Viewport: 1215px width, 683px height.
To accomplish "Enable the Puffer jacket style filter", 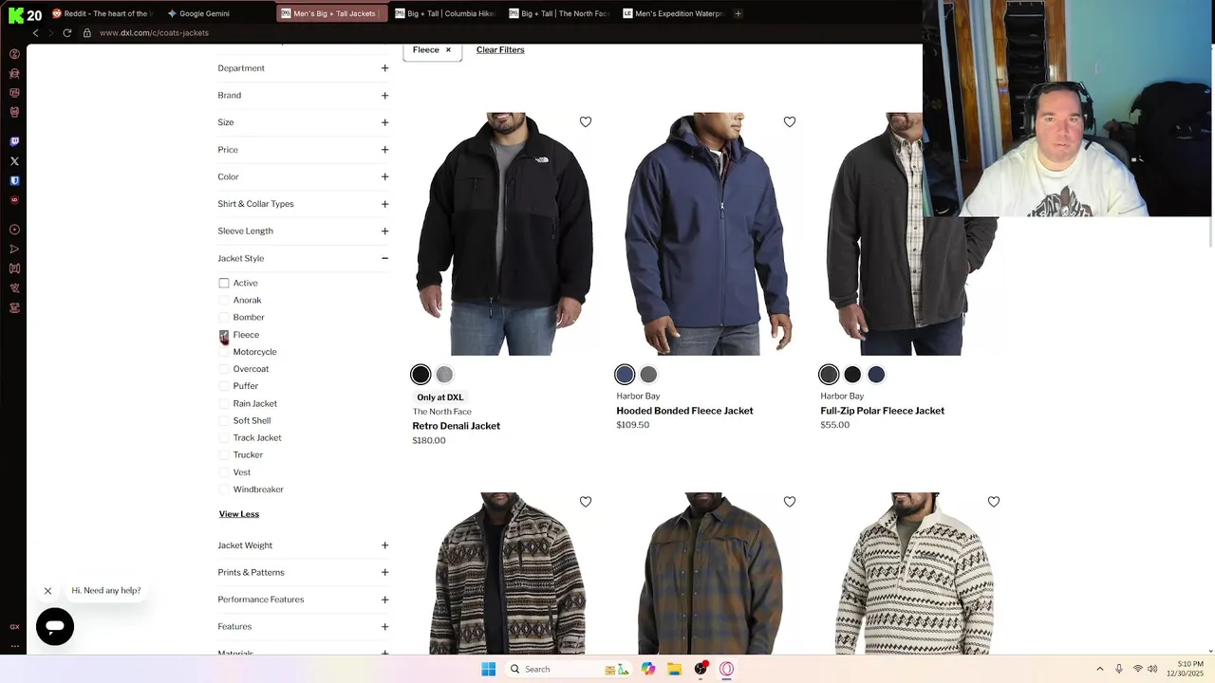I will (x=224, y=386).
